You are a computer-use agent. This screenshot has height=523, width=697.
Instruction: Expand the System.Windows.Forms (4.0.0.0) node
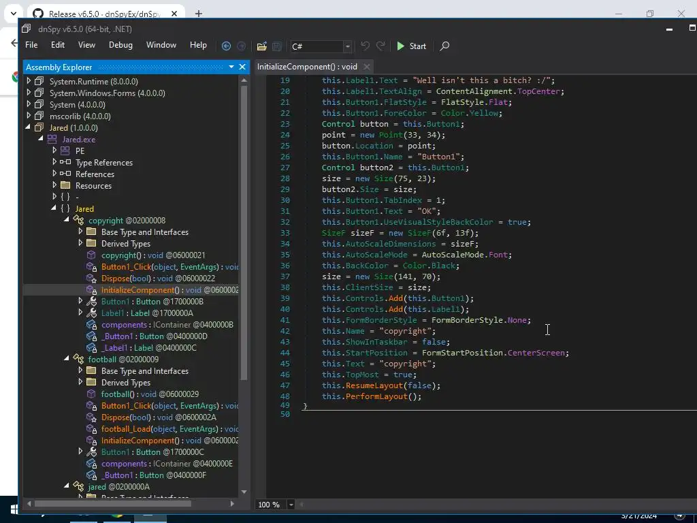29,93
